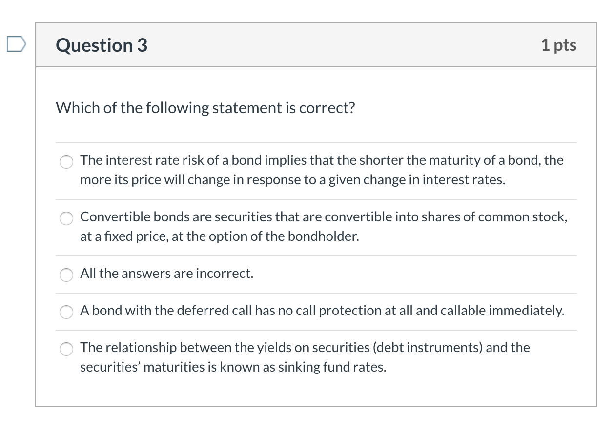Select the 'All the answers are incorrect' option
Image resolution: width=614 pixels, height=432 pixels.
pyautogui.click(x=66, y=275)
